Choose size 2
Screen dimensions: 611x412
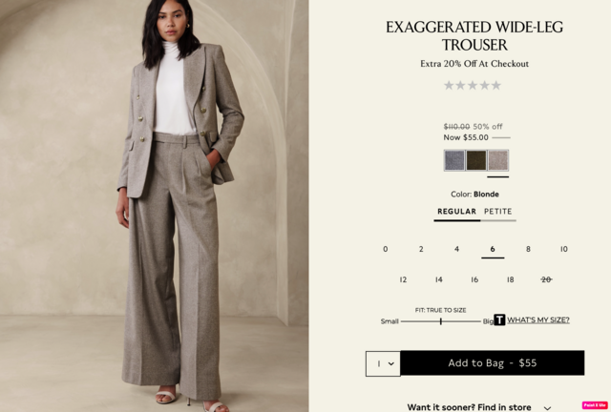[421, 249]
